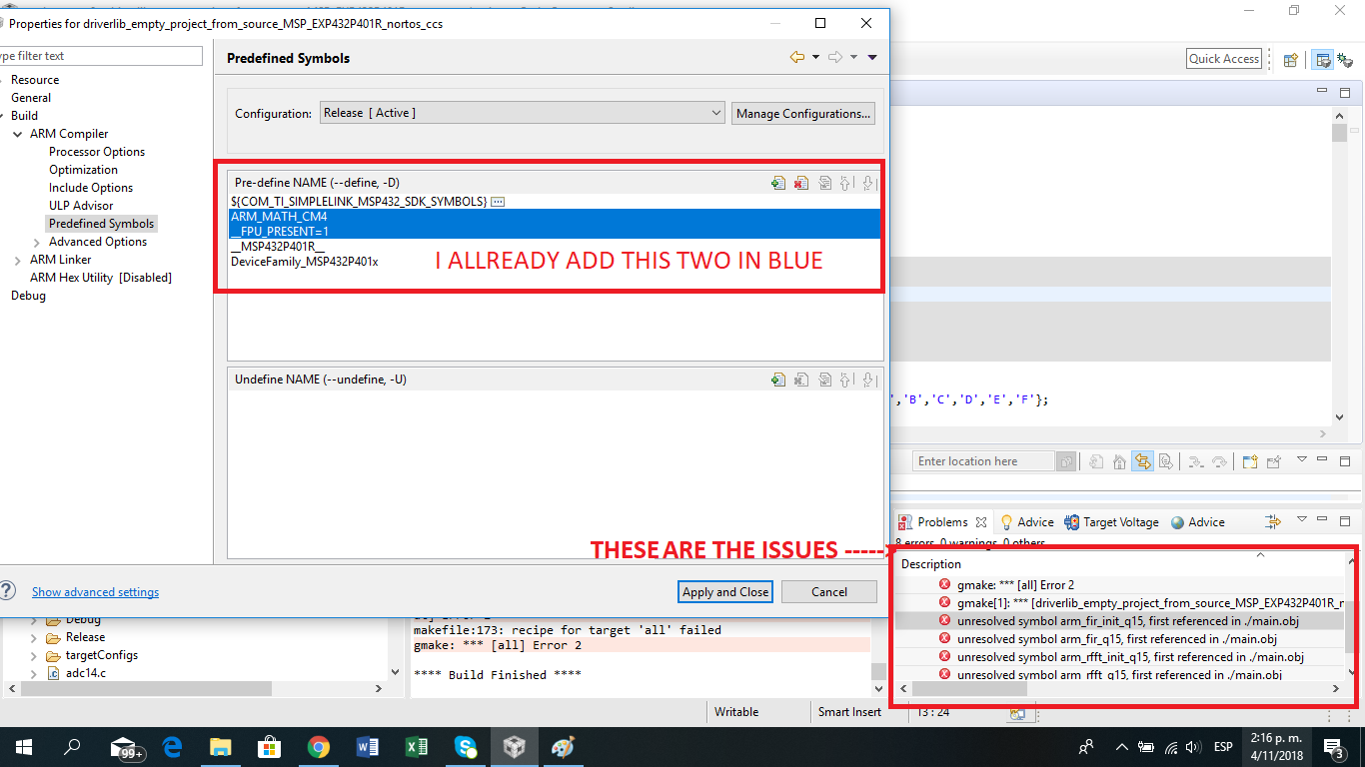Open the Configuration dropdown showing Release [Active]

pos(522,113)
